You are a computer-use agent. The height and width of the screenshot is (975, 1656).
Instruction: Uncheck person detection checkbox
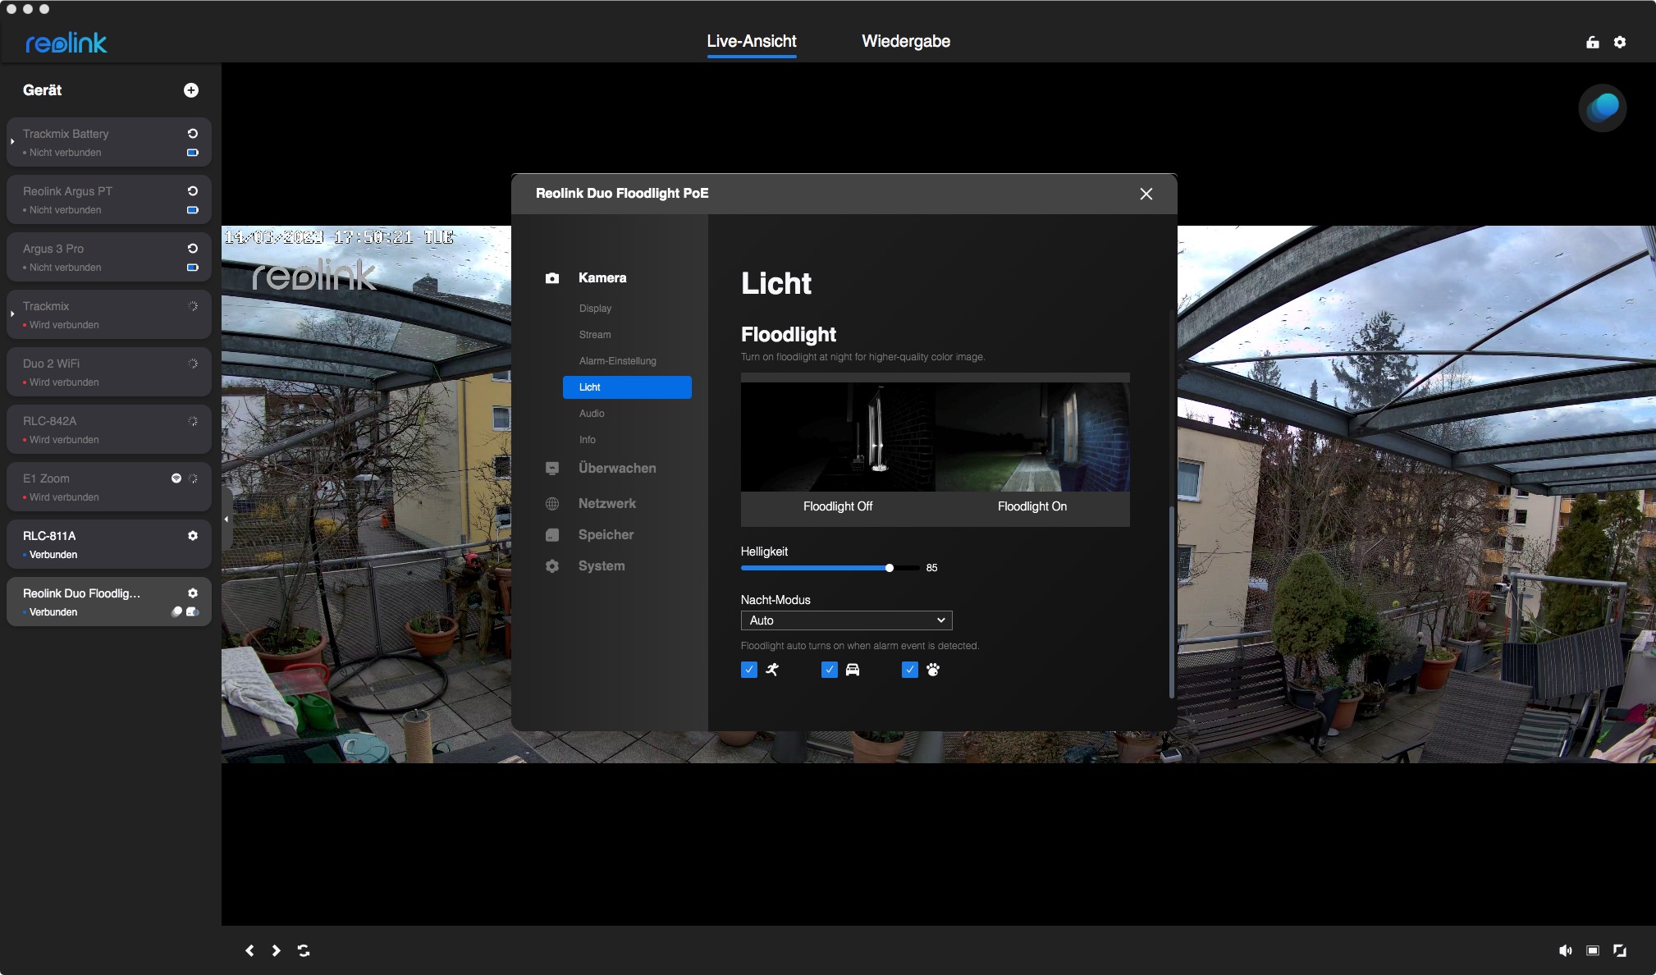click(x=749, y=670)
